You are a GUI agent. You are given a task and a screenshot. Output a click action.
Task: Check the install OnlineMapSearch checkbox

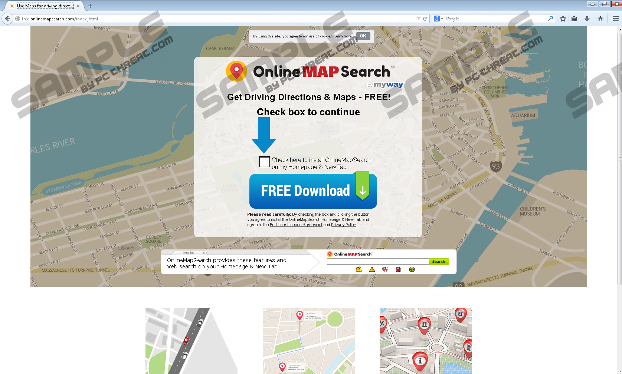coord(264,162)
